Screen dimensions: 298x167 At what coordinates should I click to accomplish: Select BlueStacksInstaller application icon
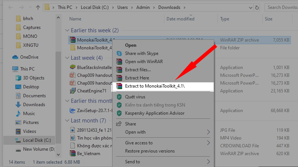coord(73,67)
